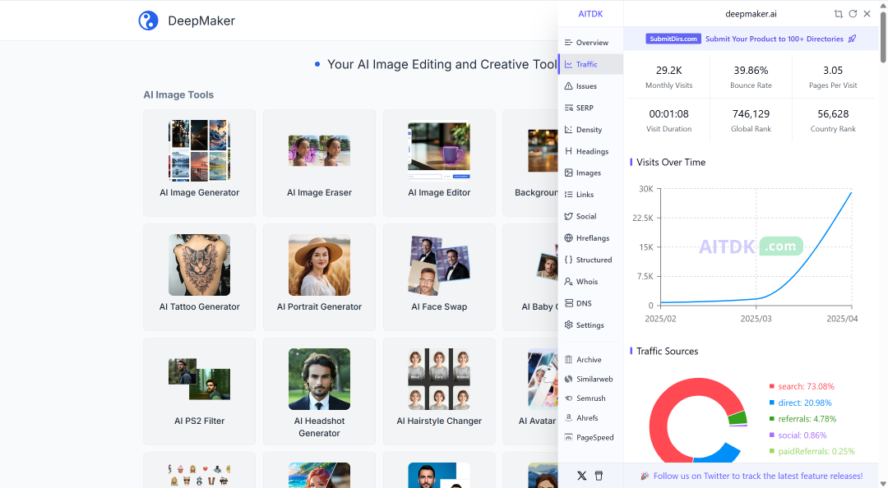Toggle the paidReferrals legend entry 0.25%
888x488 pixels.
point(812,451)
